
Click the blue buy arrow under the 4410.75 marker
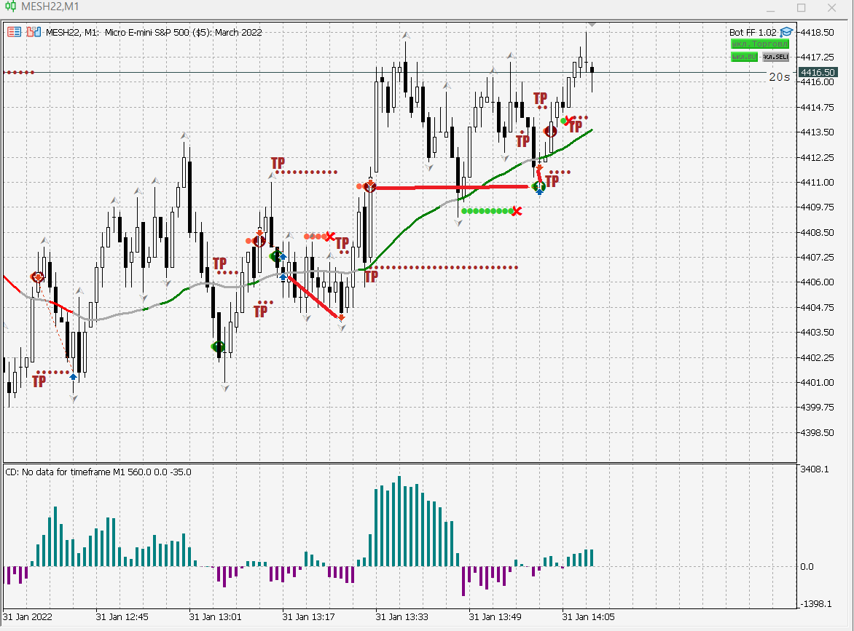click(539, 191)
